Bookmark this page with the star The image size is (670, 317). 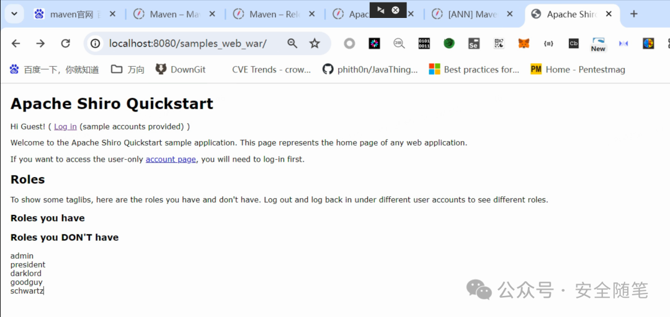[315, 43]
